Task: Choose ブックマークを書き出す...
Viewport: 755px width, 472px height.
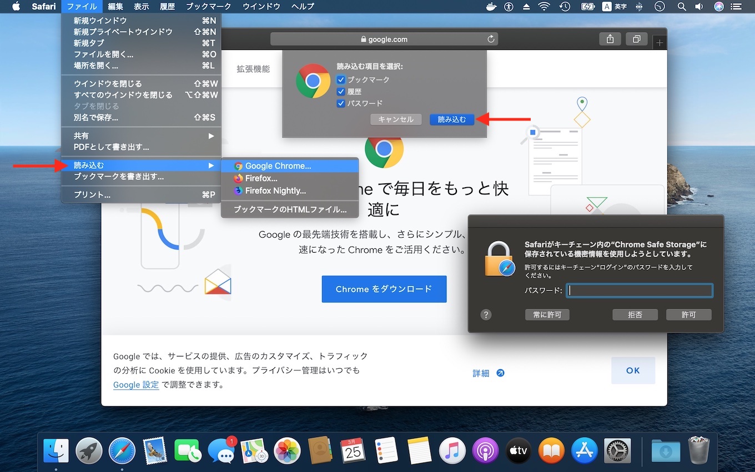Action: [x=141, y=177]
